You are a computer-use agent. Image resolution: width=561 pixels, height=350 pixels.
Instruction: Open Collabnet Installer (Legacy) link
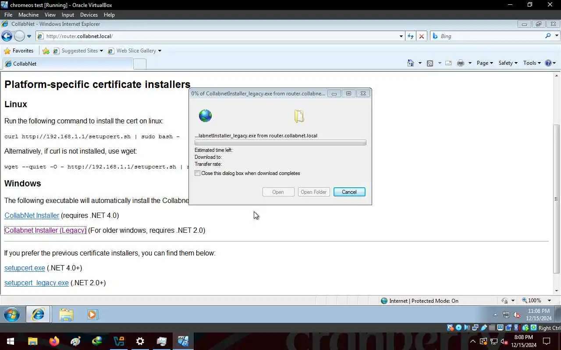point(46,230)
